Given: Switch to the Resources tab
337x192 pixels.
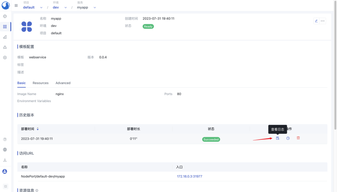Looking at the screenshot, I should point(40,83).
